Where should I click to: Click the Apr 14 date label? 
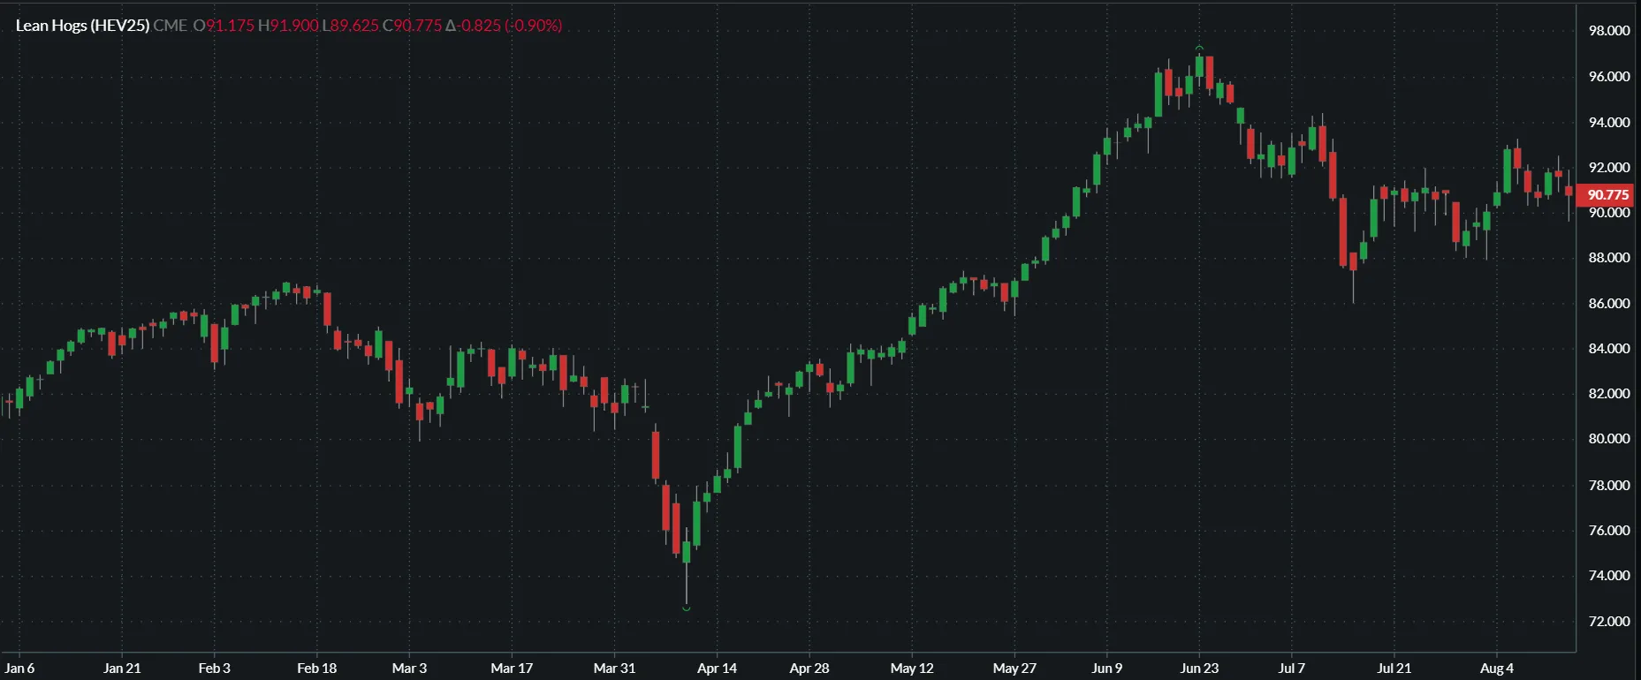(x=717, y=668)
